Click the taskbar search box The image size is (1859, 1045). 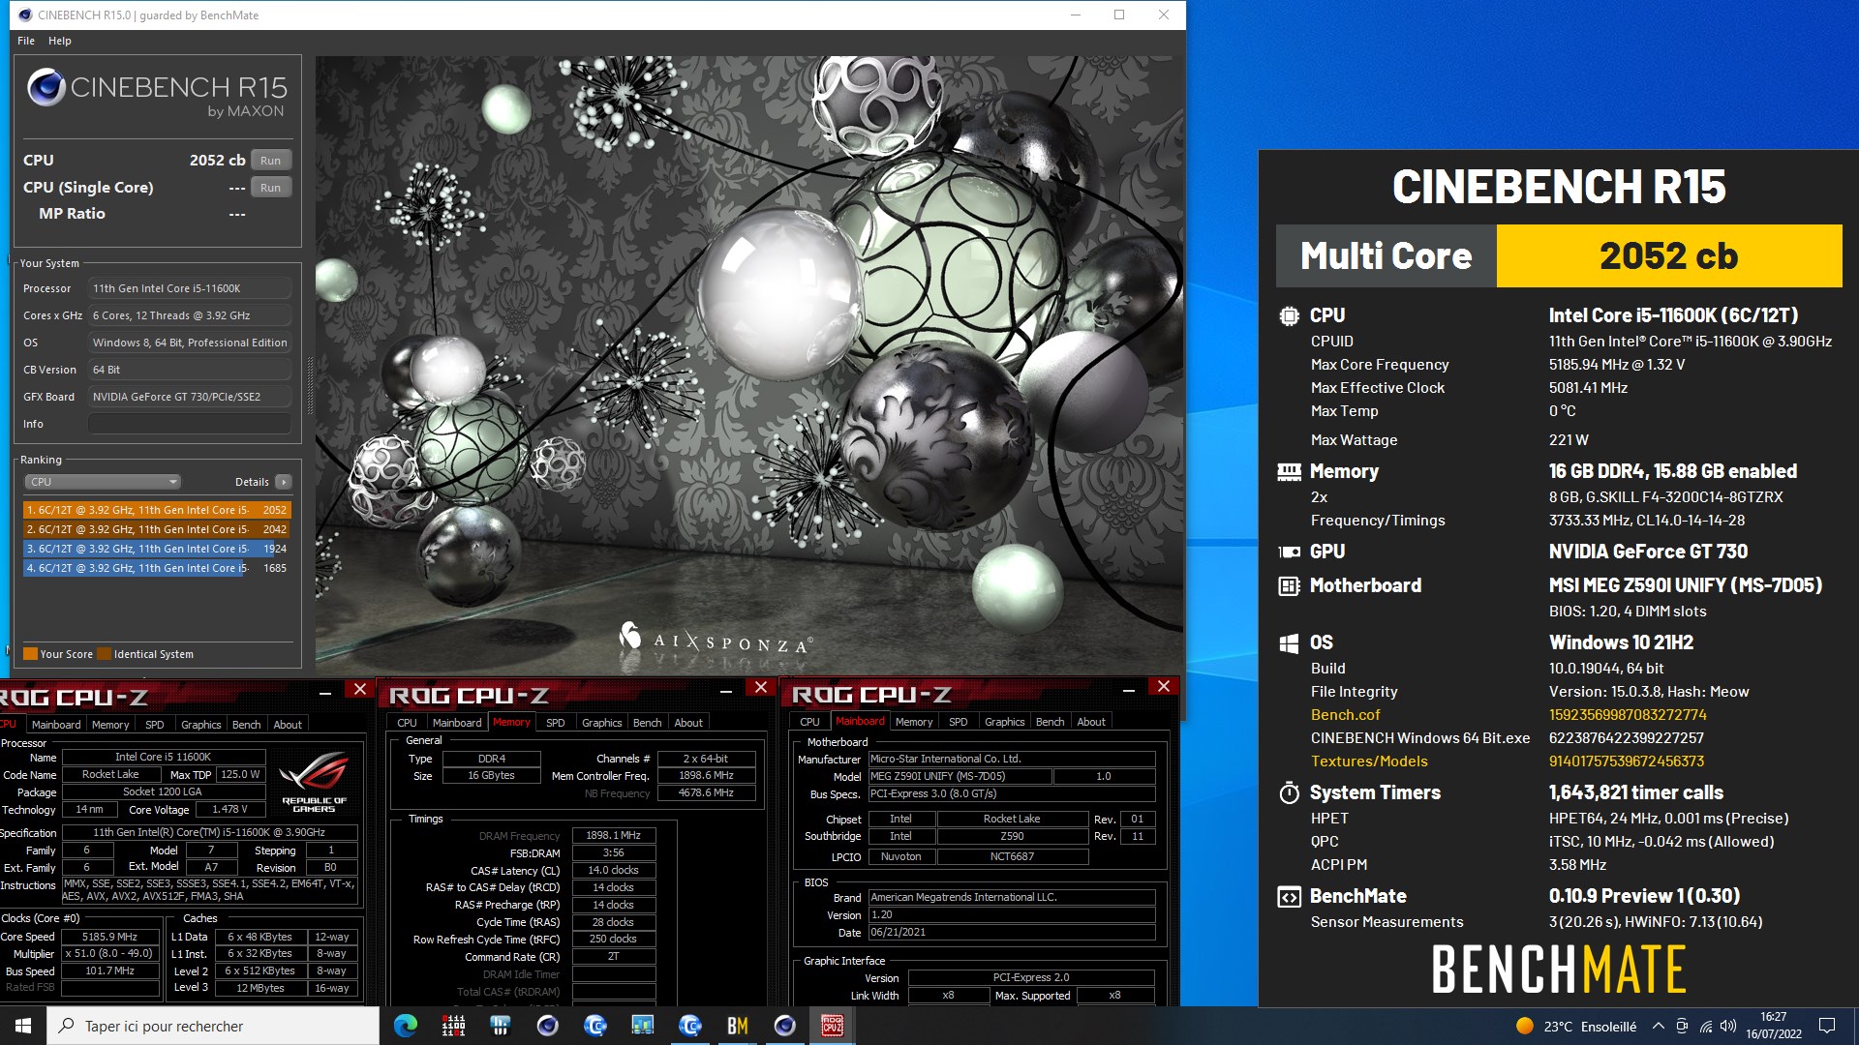click(x=213, y=1026)
